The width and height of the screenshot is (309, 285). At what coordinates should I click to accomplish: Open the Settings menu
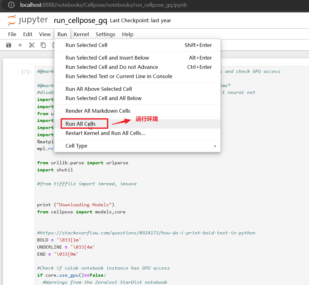(105, 34)
